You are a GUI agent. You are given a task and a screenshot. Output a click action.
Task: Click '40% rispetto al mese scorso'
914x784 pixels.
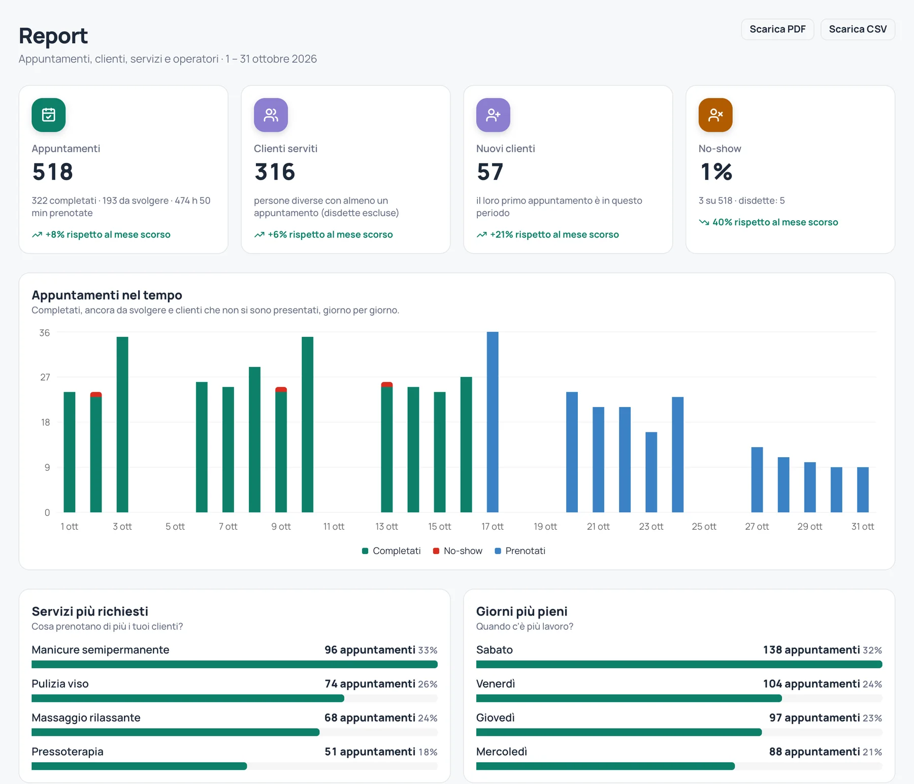(775, 222)
